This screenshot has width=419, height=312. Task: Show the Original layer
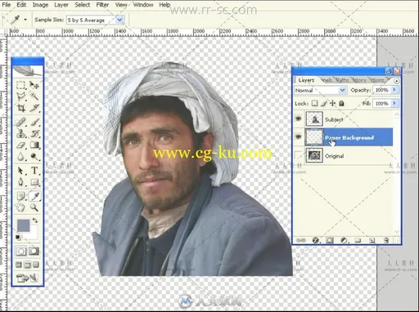299,155
